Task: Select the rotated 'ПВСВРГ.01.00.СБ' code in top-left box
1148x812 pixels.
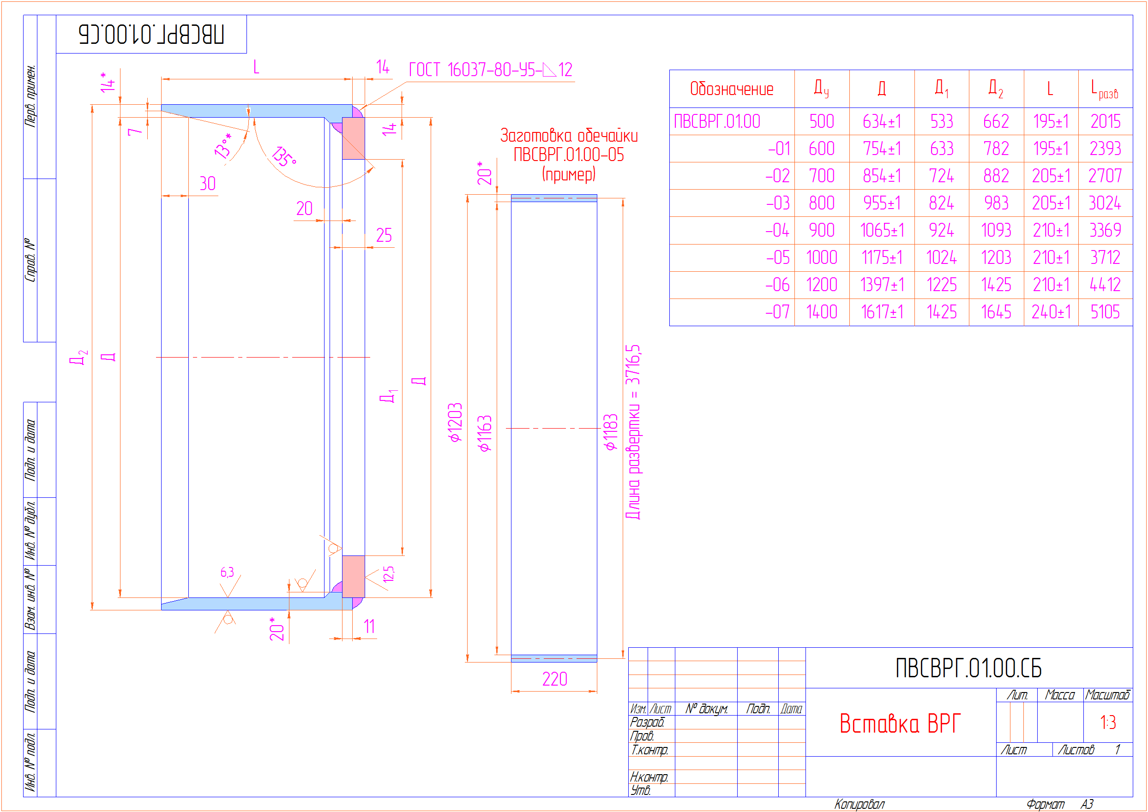Action: (x=151, y=34)
